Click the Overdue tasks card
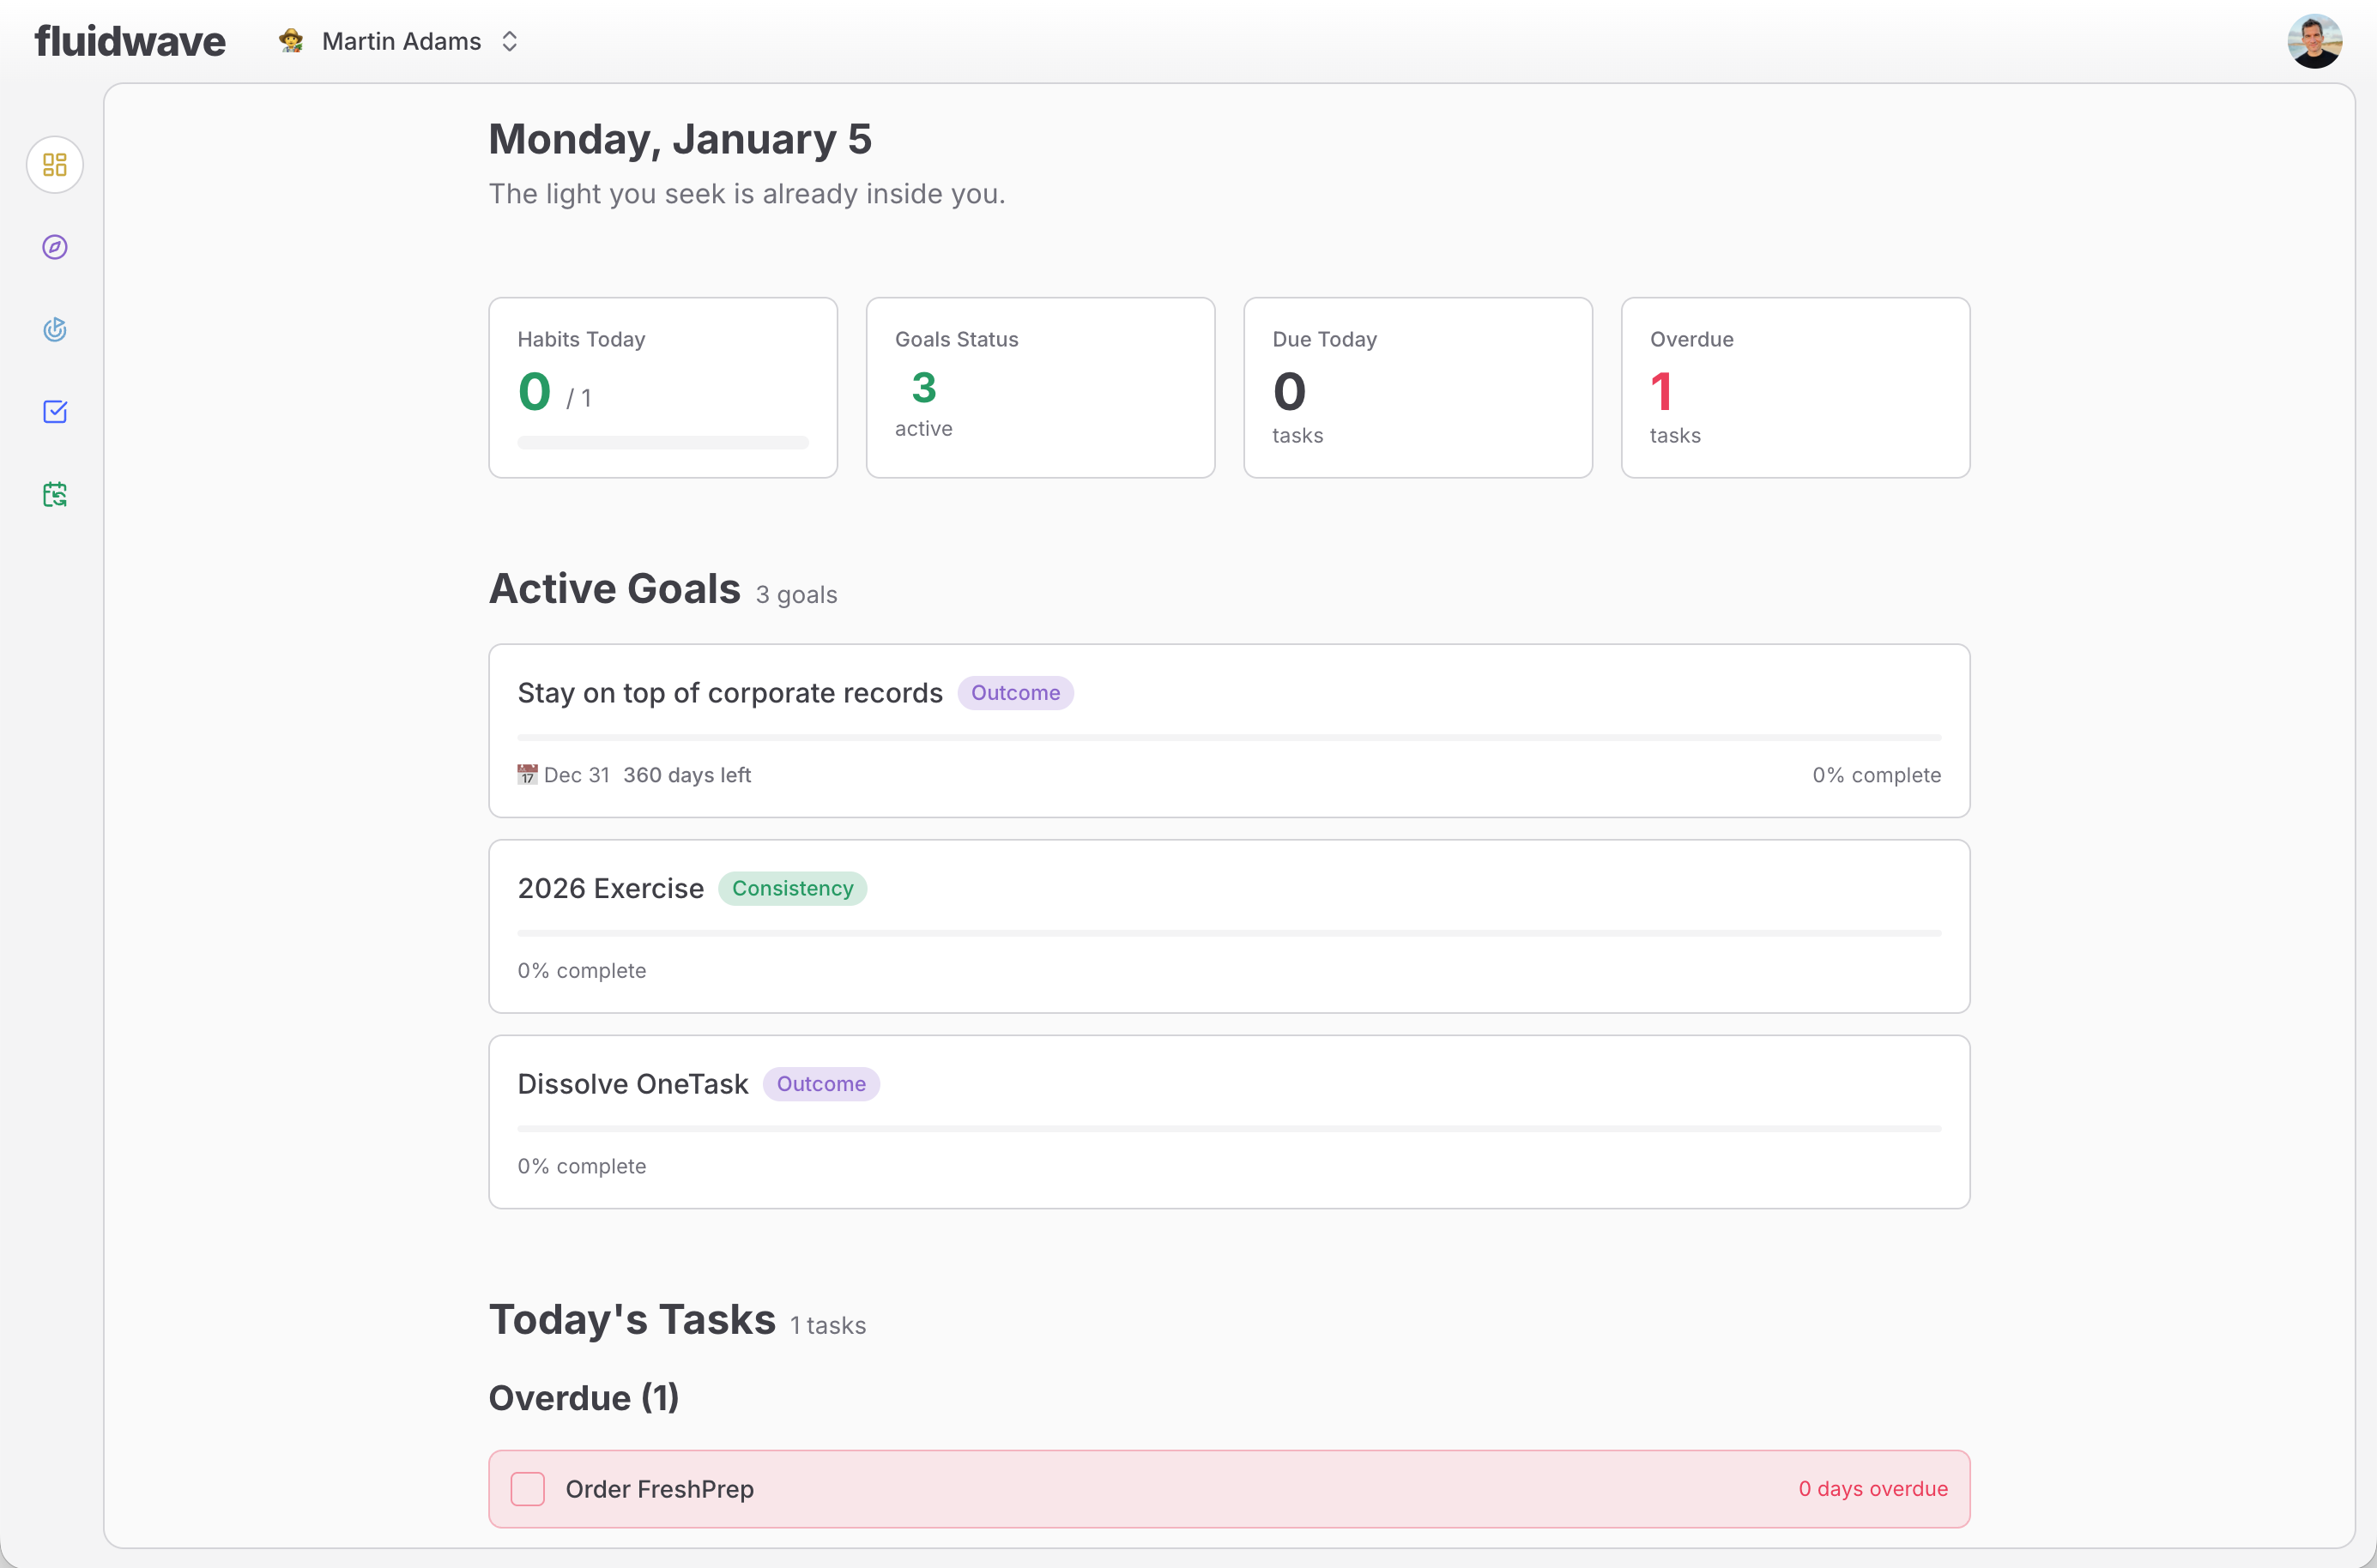2377x1568 pixels. pyautogui.click(x=1794, y=387)
